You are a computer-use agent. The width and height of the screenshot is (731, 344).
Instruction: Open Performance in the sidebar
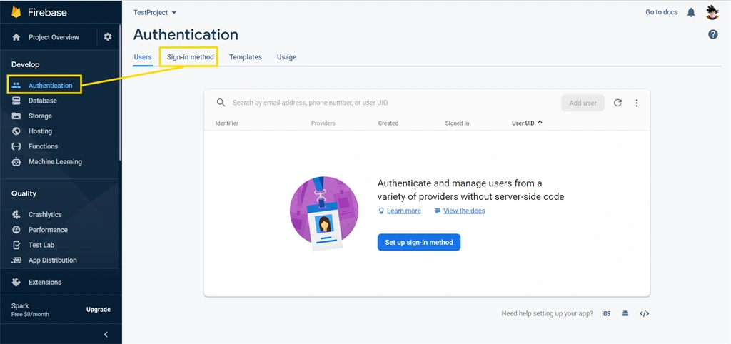point(48,230)
